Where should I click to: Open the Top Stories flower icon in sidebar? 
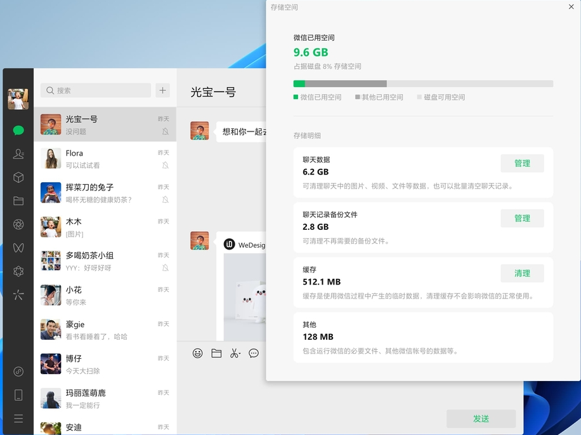click(18, 271)
